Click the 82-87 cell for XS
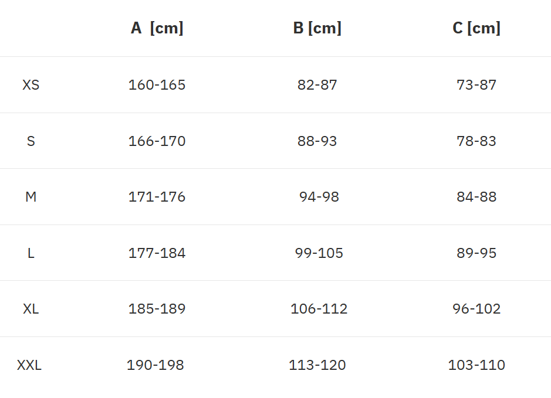 point(317,85)
